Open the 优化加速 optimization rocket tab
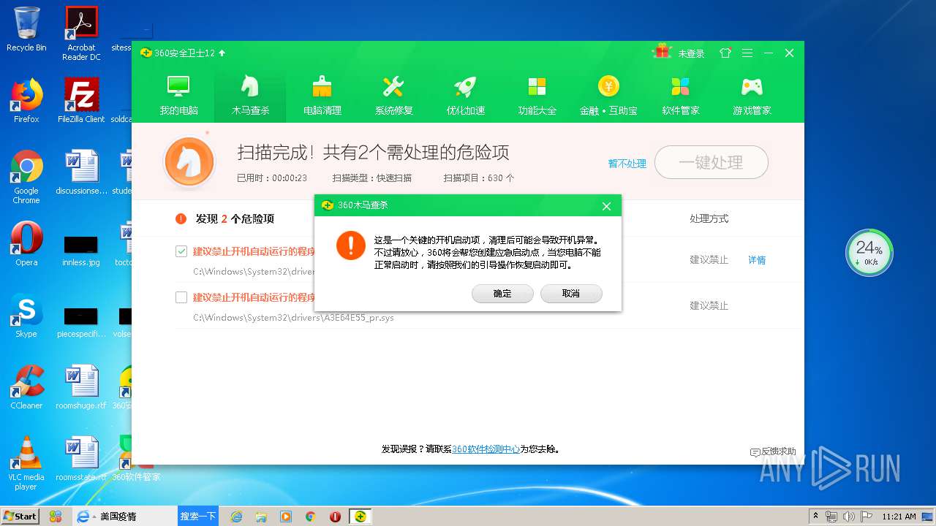 click(x=465, y=95)
